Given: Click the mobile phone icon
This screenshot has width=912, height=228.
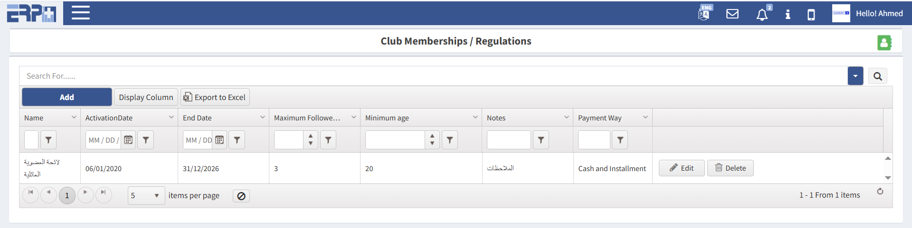Looking at the screenshot, I should 811,15.
